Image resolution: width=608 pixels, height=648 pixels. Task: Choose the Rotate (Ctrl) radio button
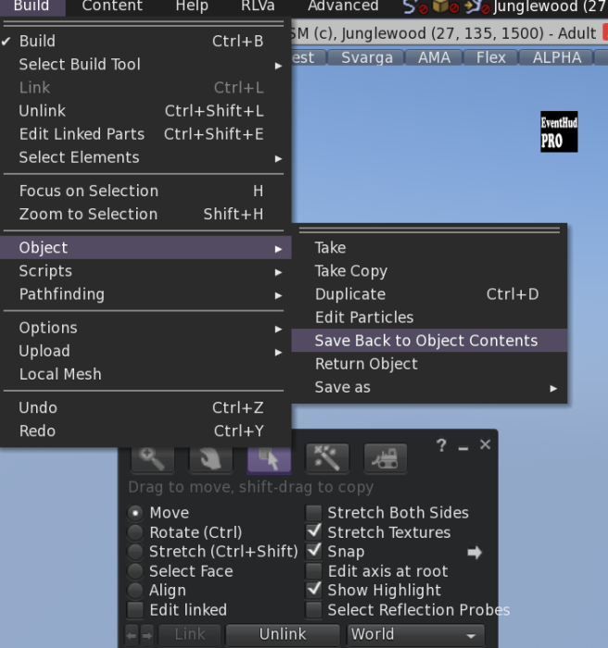[x=136, y=532]
